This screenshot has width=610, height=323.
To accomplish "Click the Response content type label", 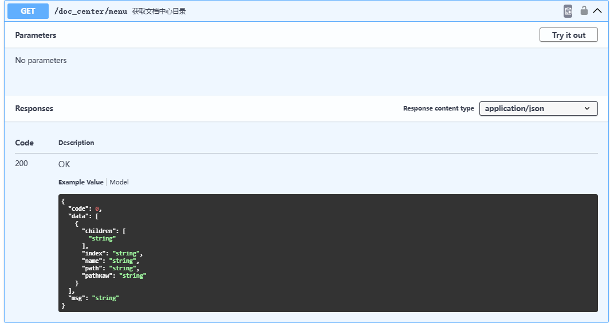I will (438, 109).
